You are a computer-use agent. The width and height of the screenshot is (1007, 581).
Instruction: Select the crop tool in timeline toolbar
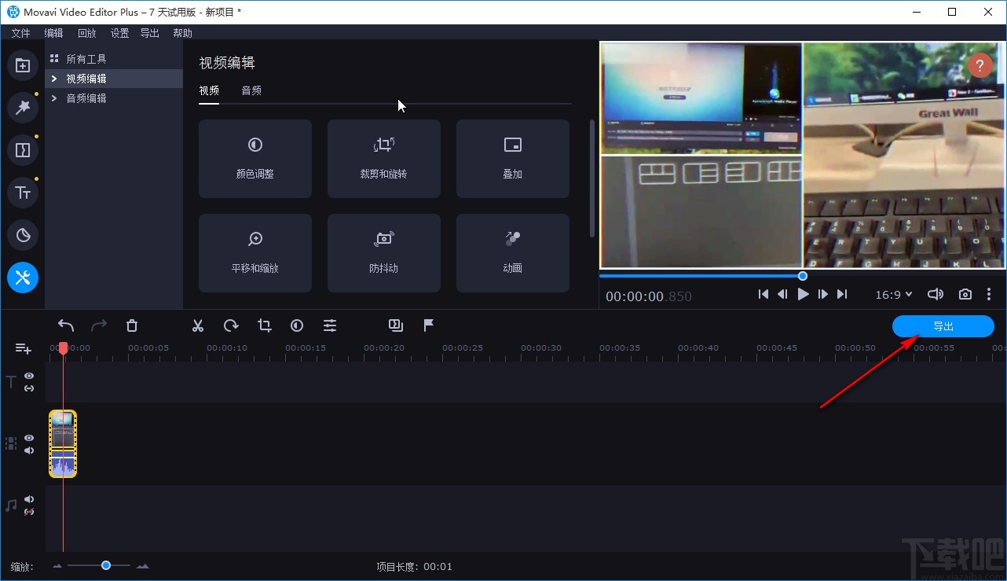click(265, 325)
